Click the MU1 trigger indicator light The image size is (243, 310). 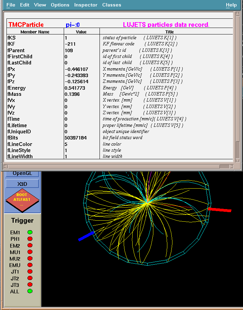pos(30,252)
